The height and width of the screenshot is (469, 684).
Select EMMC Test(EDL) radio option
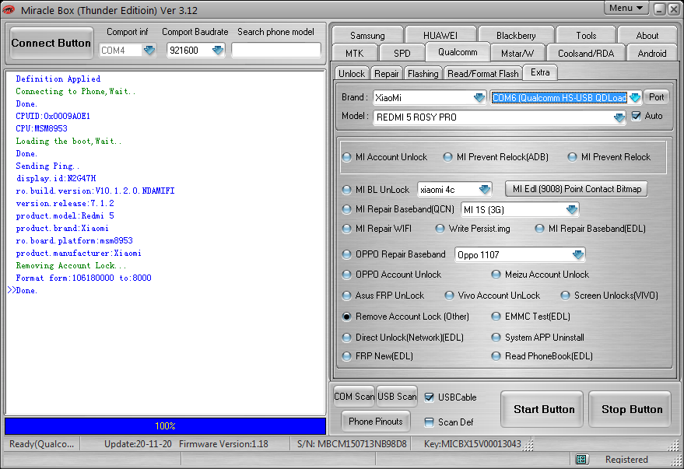[496, 317]
